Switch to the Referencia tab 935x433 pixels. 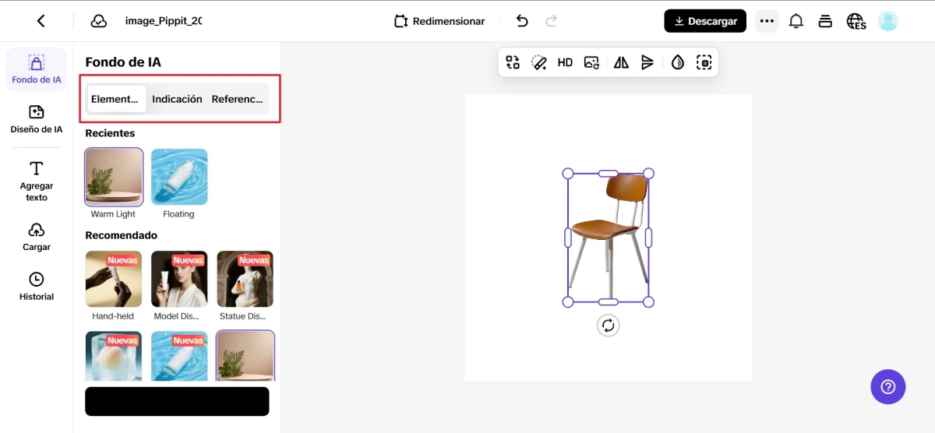tap(238, 99)
